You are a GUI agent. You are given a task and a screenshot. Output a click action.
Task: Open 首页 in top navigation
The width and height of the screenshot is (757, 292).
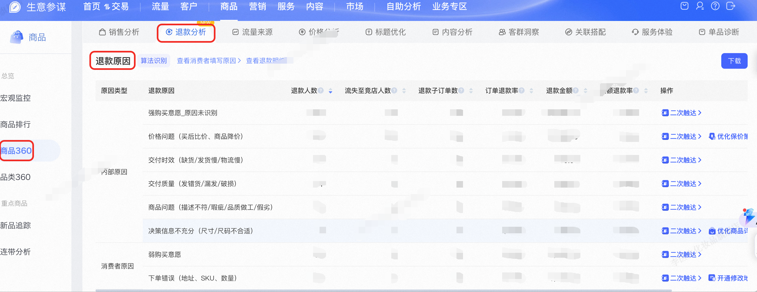(x=92, y=7)
